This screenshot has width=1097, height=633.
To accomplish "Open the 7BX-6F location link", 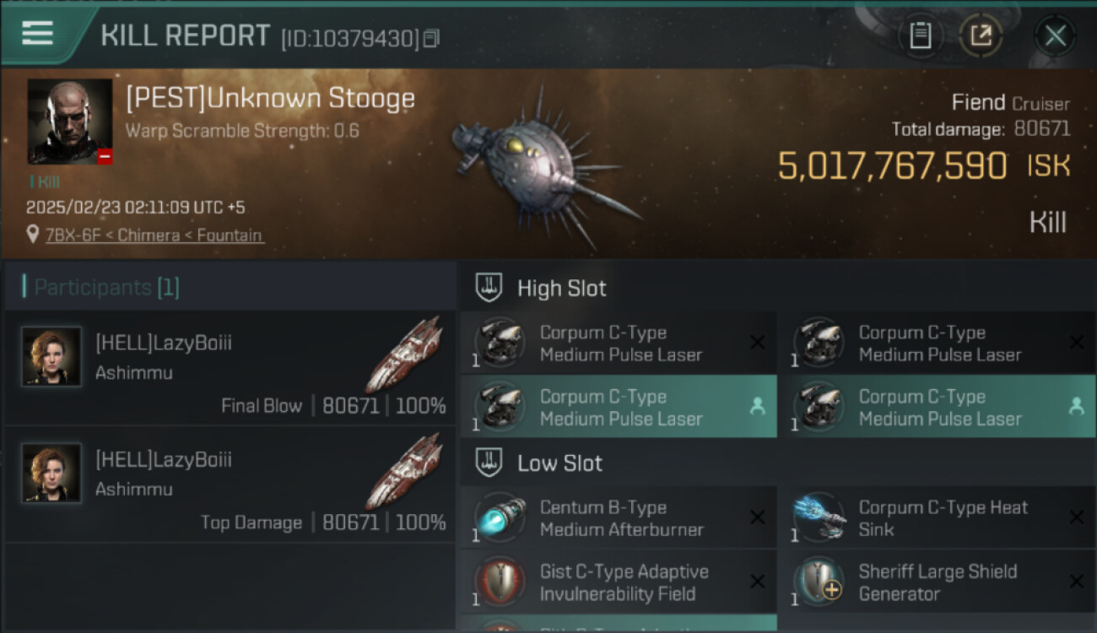I will pos(154,235).
